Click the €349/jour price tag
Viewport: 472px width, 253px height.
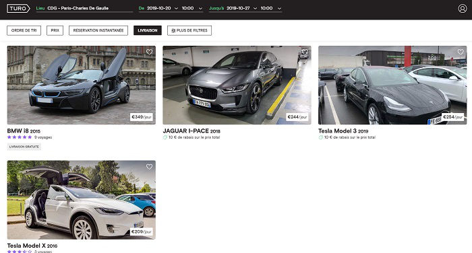(142, 117)
